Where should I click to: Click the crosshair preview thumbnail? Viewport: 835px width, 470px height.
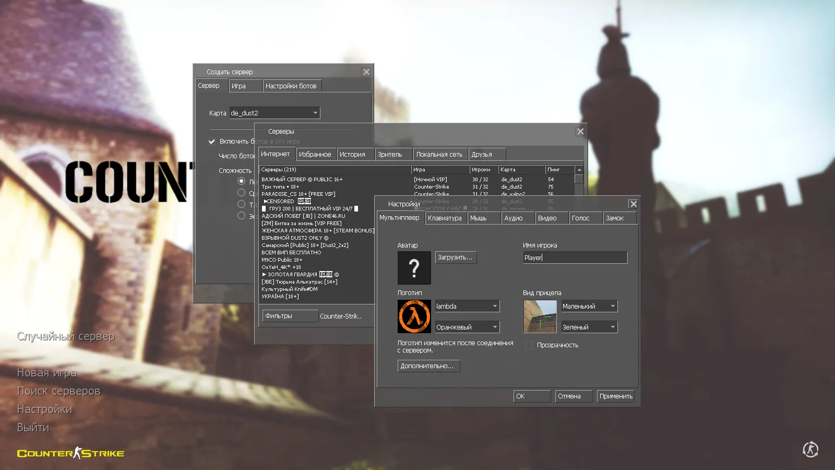[540, 316]
